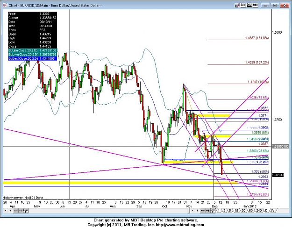The image size is (292, 227).
Task: Click the 1.5000 price axis label
Action: [277, 32]
